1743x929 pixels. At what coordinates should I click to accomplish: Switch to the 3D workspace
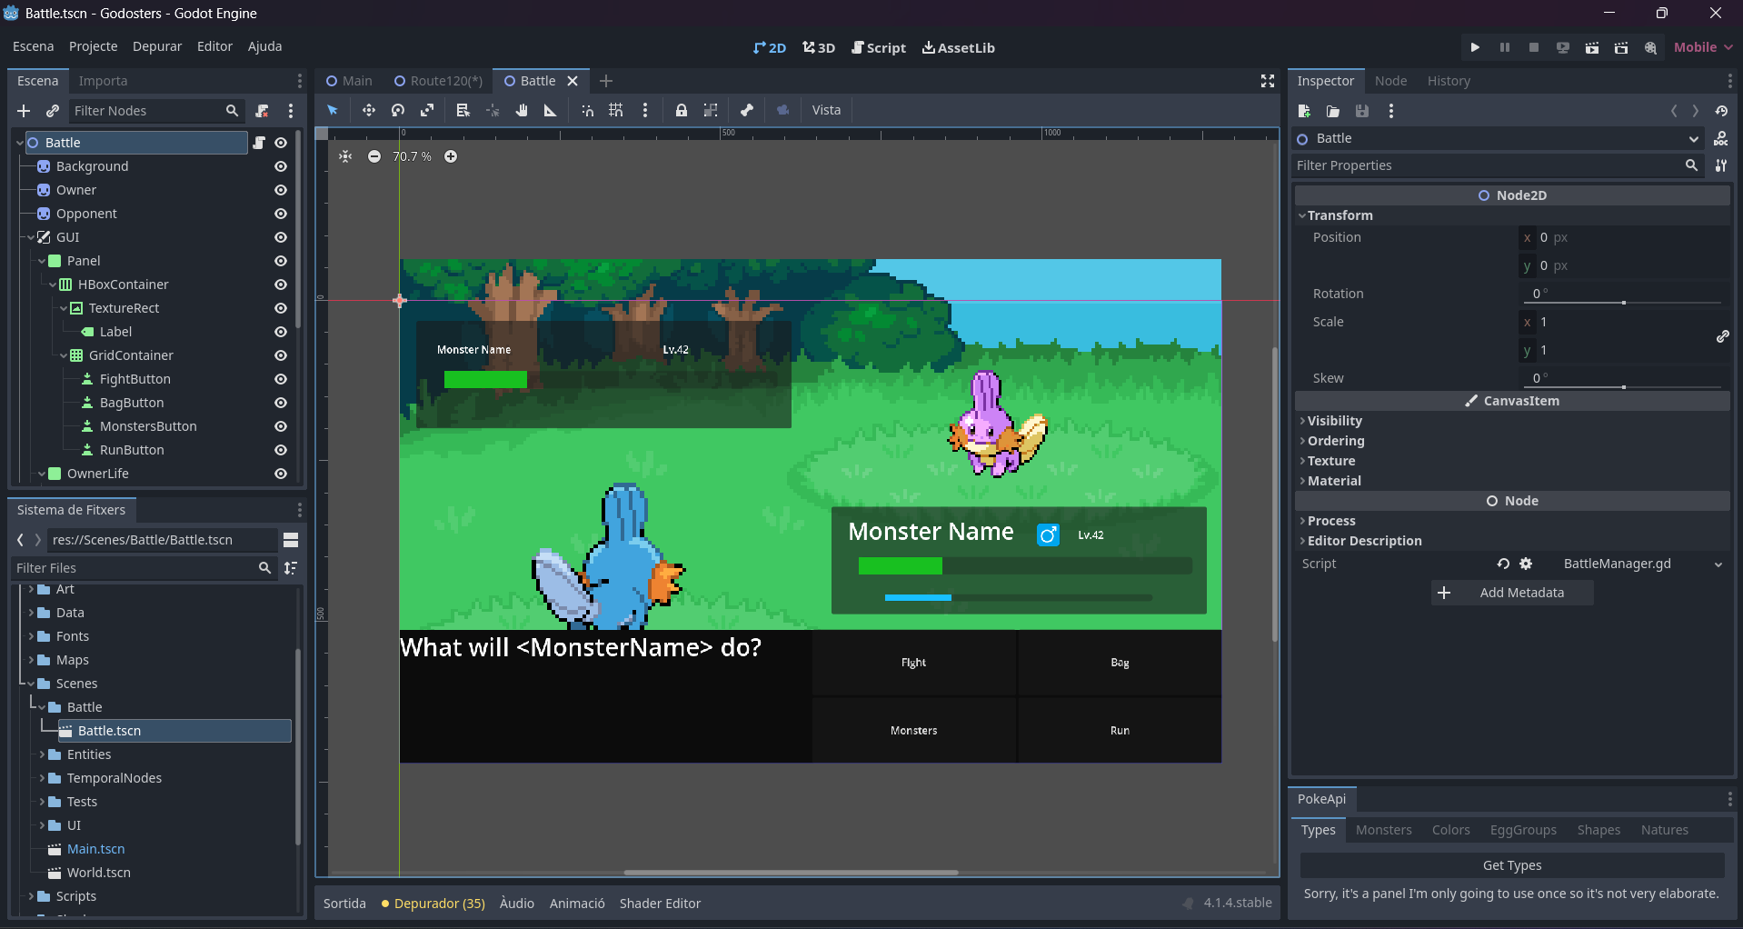[819, 47]
